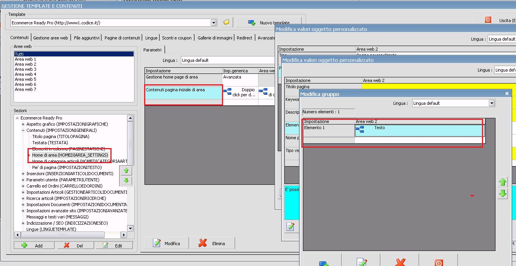Switch to the Gestione aree web tab
The width and height of the screenshot is (516, 266).
click(50, 38)
